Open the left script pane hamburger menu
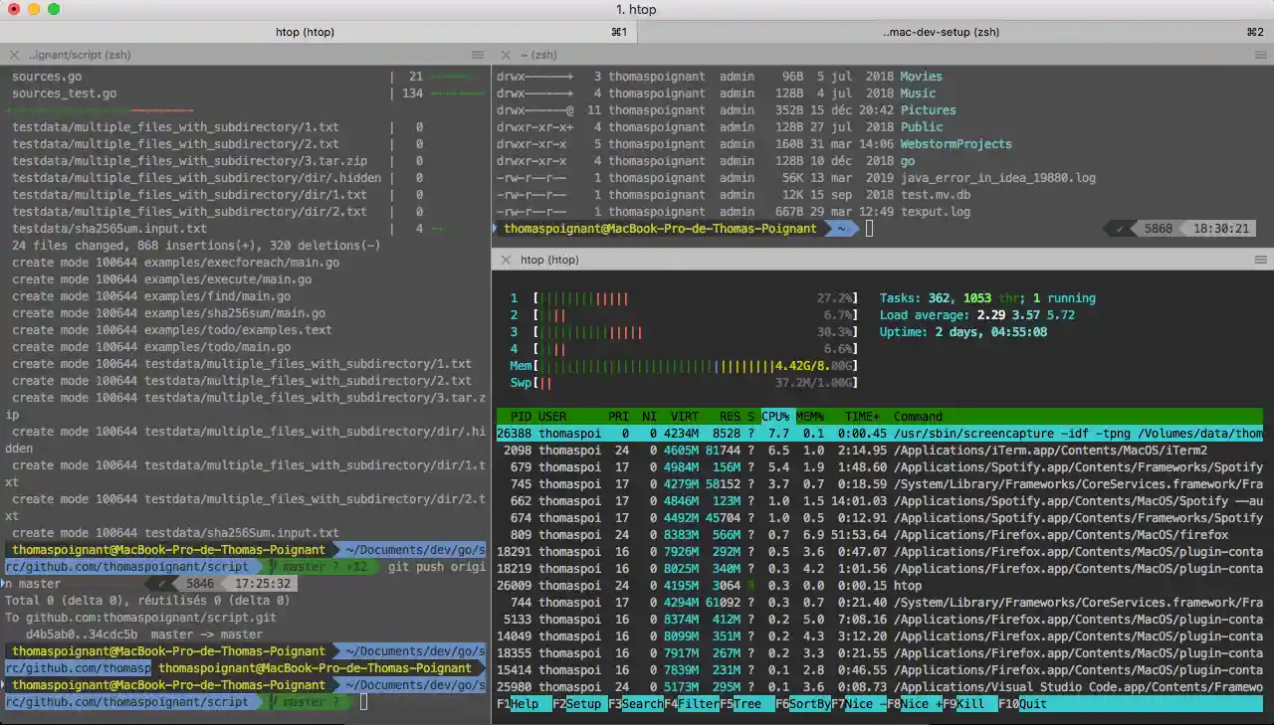The width and height of the screenshot is (1274, 725). point(478,55)
